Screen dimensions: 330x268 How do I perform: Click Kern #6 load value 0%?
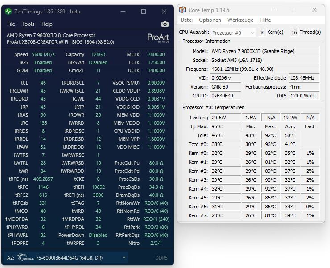pos(310,207)
